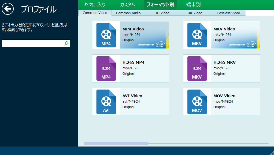Click the purple H.265 MP4 file icon
Screen dimensions: 274x155
(x=106, y=68)
